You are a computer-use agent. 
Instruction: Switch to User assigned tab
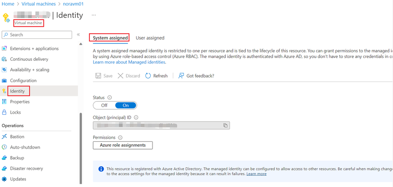coord(150,38)
